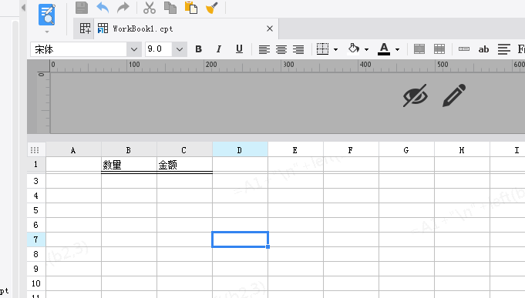Select row 3 header
Image resolution: width=525 pixels, height=298 pixels.
[35, 181]
